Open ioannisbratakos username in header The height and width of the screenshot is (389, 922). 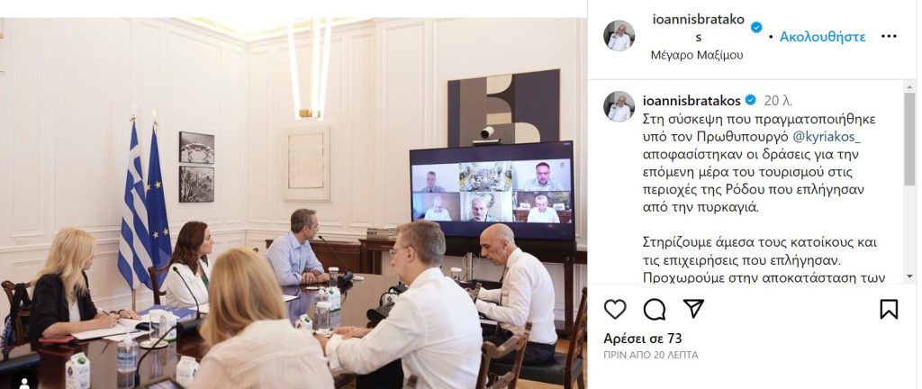699,28
